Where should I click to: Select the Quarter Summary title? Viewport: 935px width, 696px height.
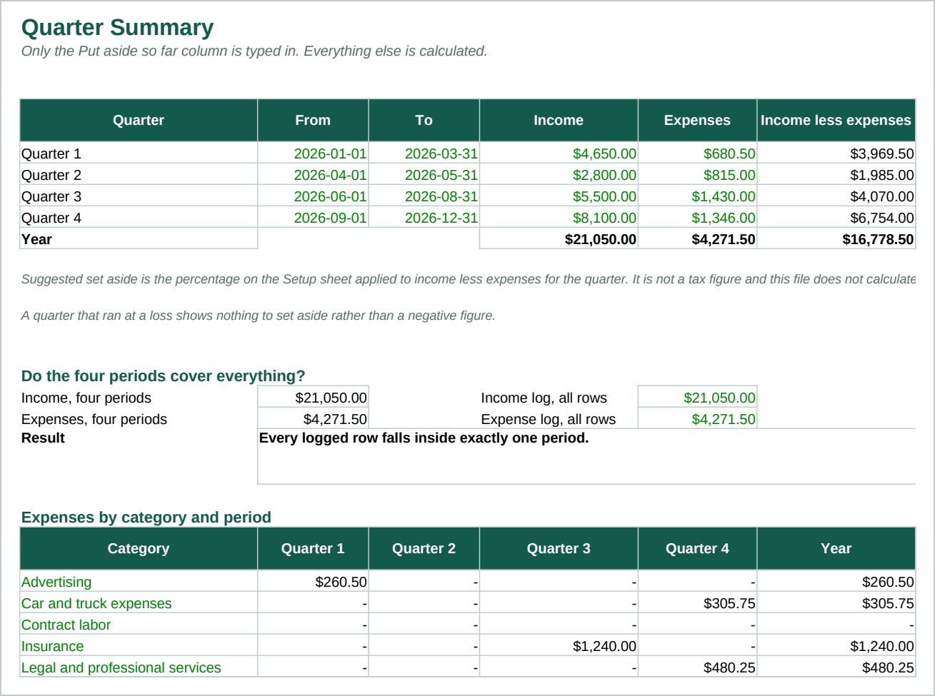coord(117,27)
